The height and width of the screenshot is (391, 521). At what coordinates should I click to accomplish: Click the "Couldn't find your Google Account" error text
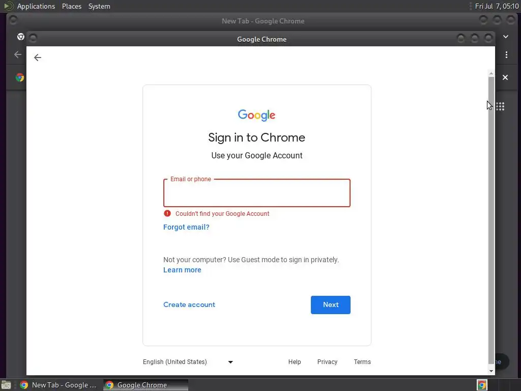coord(222,214)
